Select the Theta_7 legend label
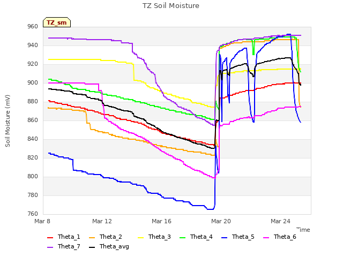The width and height of the screenshot is (343, 257). 69,246
